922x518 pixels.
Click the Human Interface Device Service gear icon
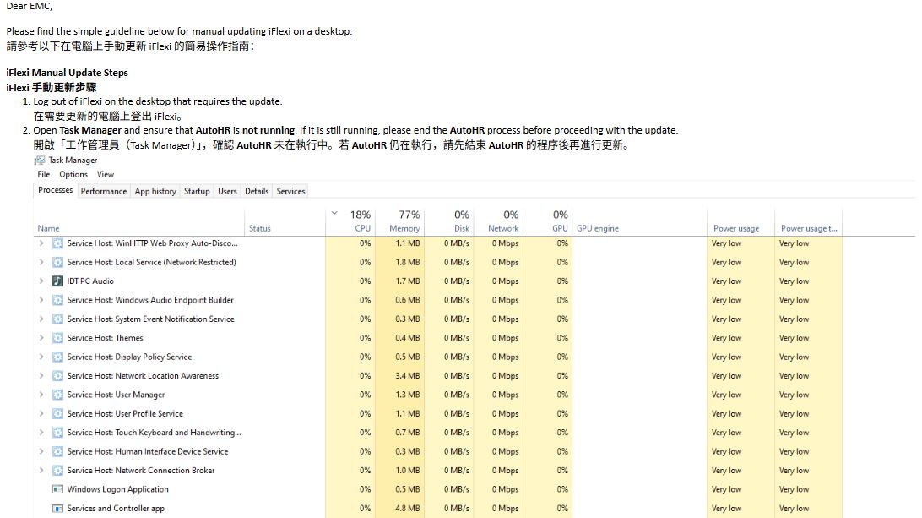click(x=57, y=451)
